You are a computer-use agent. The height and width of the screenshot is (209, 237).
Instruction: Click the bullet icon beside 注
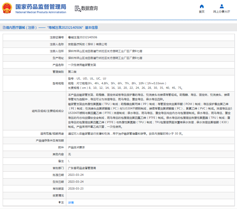click(x=59, y=202)
